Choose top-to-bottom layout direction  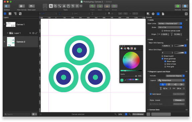(163, 84)
